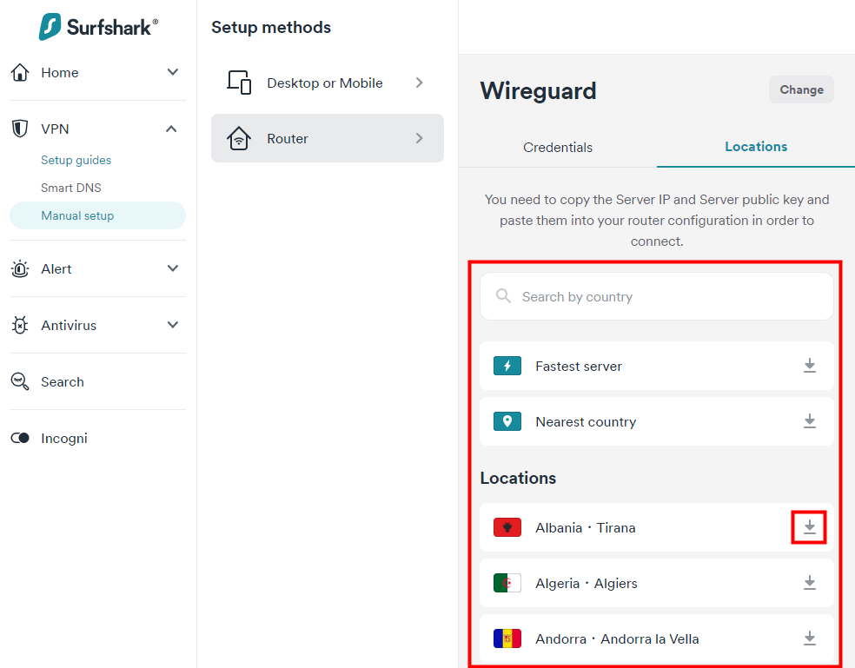The height and width of the screenshot is (668, 855).
Task: Download the Algeria Algiers configuration
Action: [810, 582]
